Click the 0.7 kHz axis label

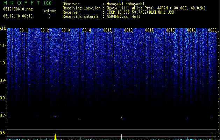[x=3, y=115]
